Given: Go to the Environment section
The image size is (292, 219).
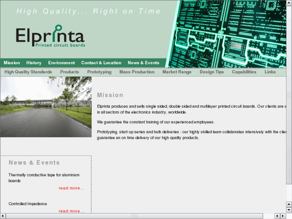Looking at the screenshot, I should point(61,63).
